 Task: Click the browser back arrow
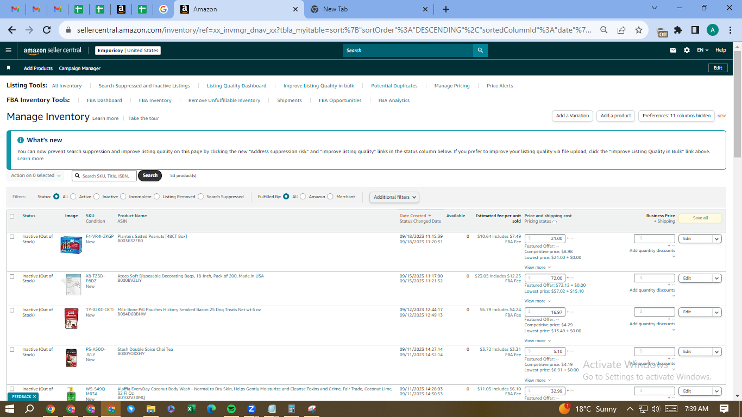(x=12, y=30)
